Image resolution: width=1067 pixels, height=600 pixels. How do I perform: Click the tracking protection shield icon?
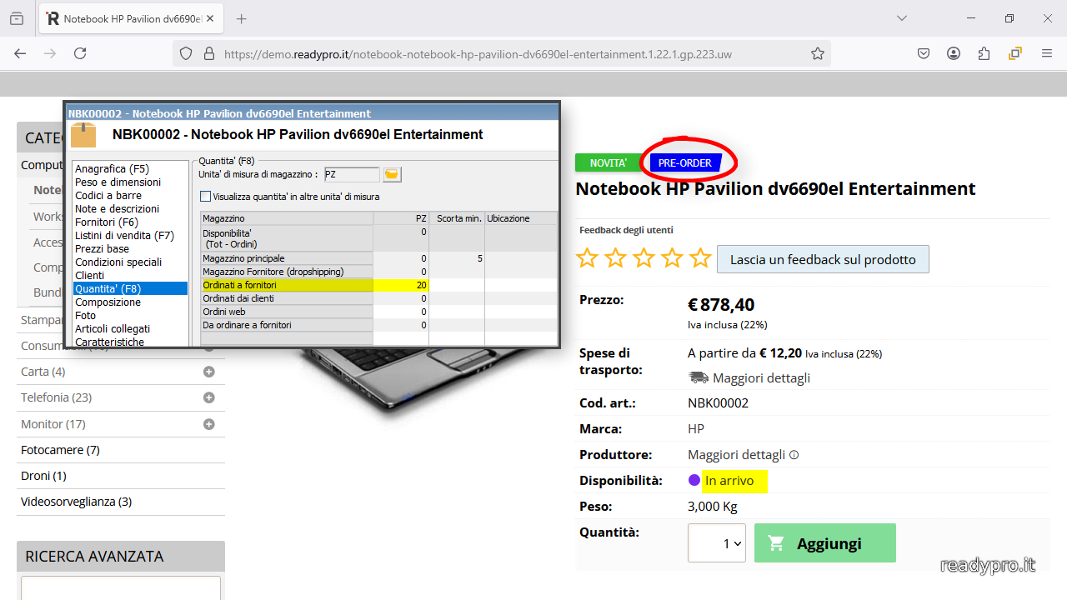click(x=186, y=53)
